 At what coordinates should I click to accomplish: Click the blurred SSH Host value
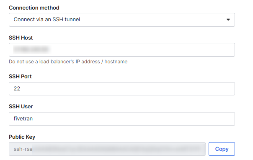32,50
